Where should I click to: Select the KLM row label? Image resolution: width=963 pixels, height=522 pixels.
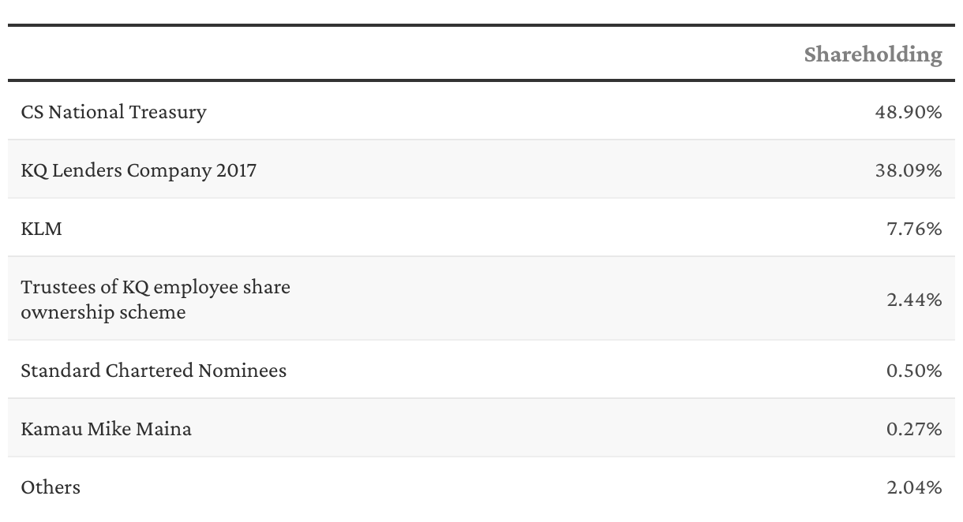(x=41, y=229)
